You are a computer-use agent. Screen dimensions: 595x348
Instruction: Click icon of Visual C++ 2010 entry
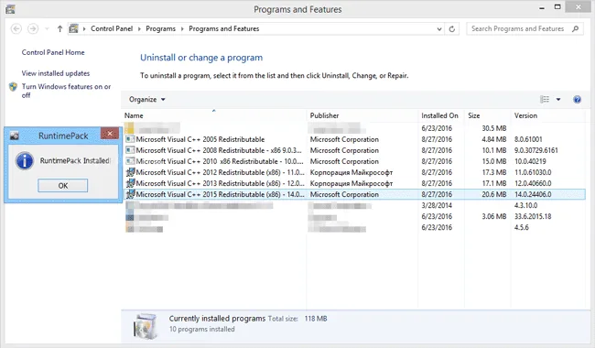coord(130,161)
